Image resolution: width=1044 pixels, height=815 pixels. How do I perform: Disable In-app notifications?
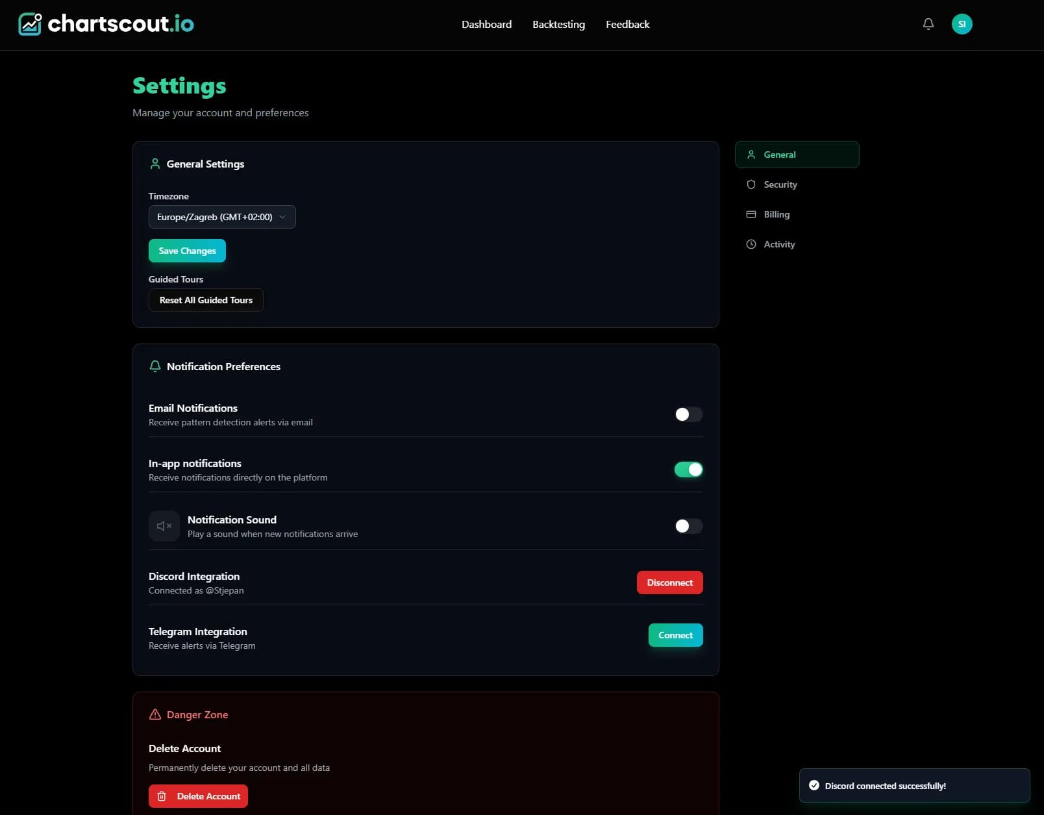688,469
